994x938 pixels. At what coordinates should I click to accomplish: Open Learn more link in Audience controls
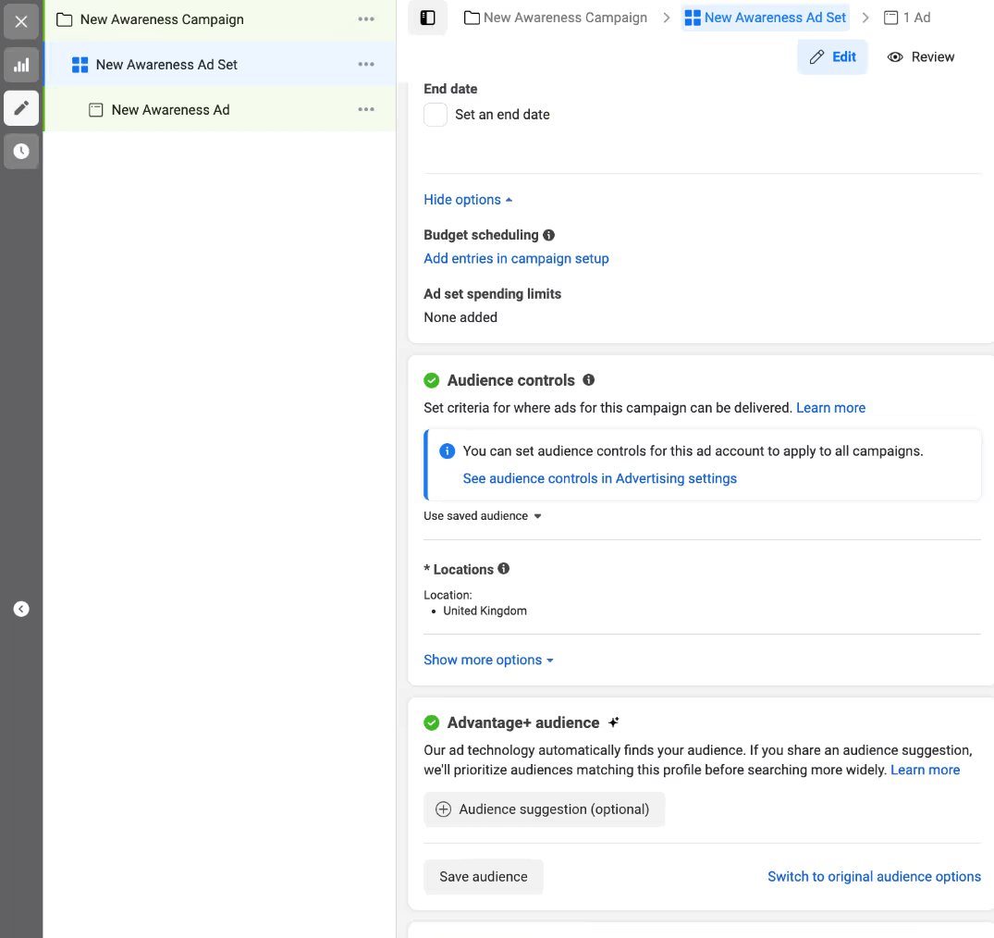[x=830, y=408]
